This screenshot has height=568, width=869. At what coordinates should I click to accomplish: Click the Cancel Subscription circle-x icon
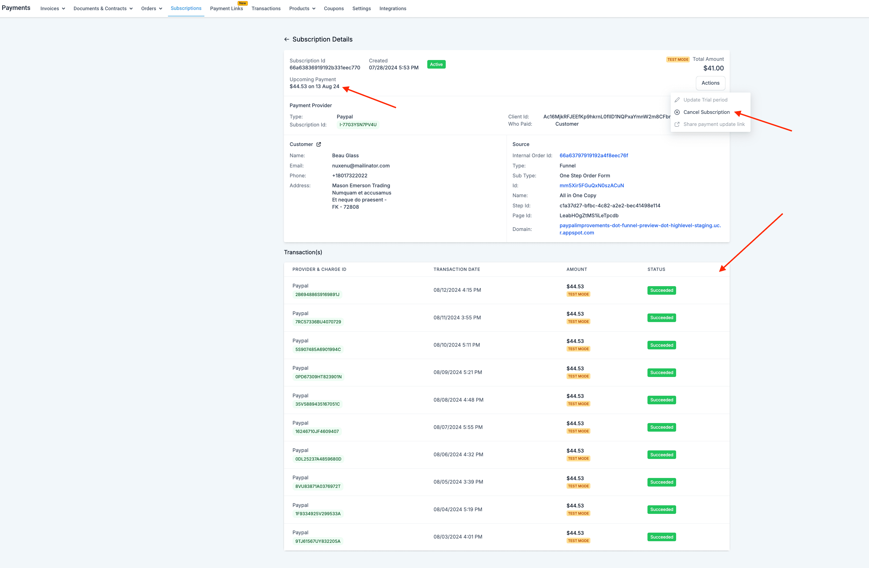677,112
